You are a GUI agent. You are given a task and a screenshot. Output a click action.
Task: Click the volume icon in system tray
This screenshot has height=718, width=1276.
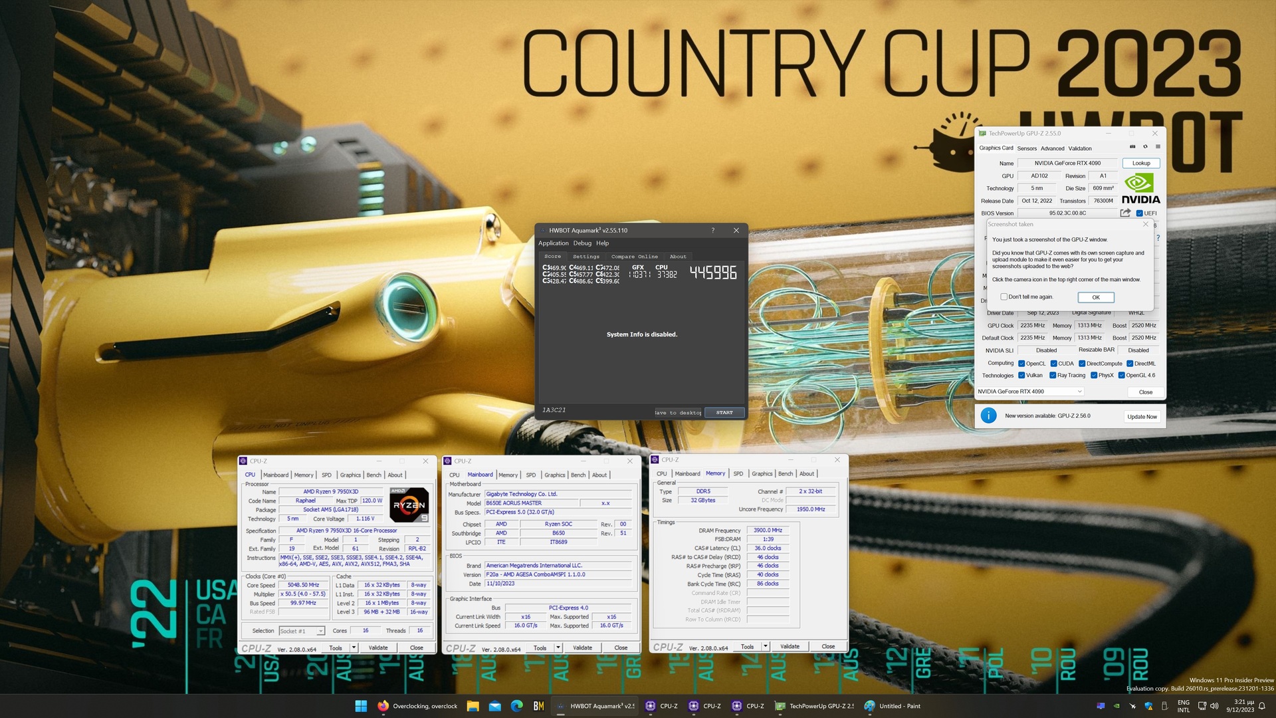[x=1215, y=706]
